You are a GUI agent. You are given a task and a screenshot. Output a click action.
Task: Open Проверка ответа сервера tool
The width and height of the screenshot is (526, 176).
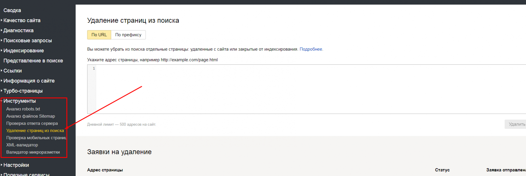point(32,123)
